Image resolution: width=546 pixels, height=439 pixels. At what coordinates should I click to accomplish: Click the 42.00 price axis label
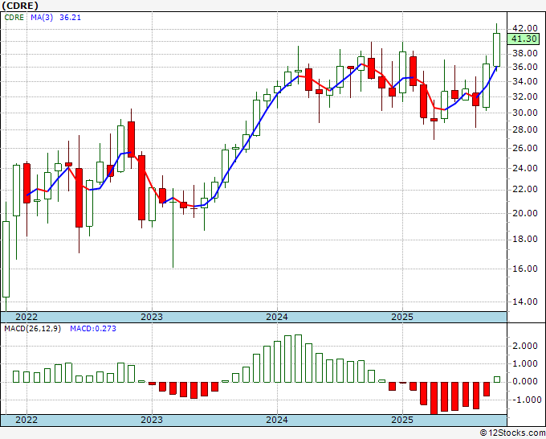click(x=525, y=28)
